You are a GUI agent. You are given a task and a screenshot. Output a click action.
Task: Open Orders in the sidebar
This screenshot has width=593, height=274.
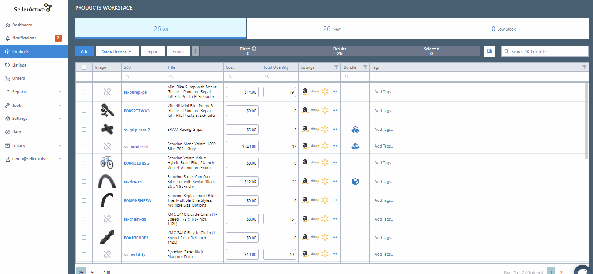[18, 78]
